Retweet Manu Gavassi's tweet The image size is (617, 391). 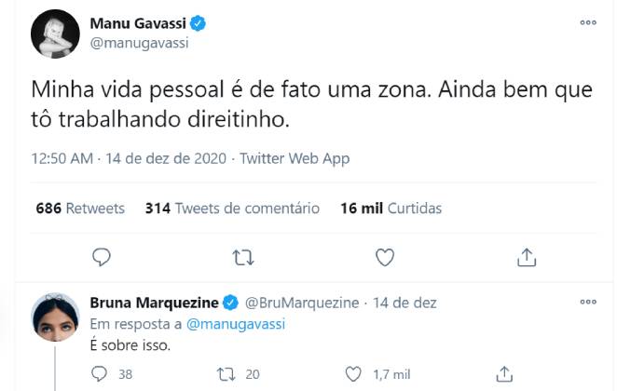tap(242, 256)
